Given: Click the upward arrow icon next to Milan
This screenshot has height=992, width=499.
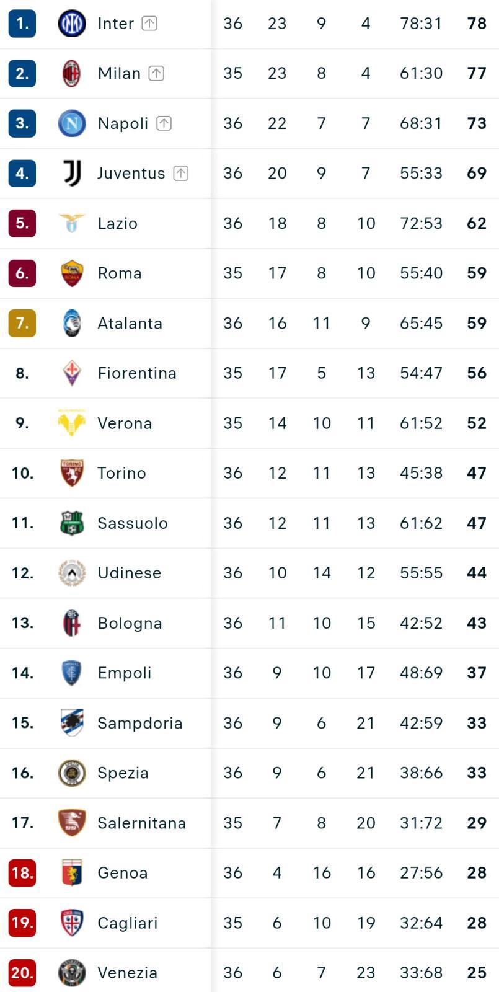Looking at the screenshot, I should (156, 73).
